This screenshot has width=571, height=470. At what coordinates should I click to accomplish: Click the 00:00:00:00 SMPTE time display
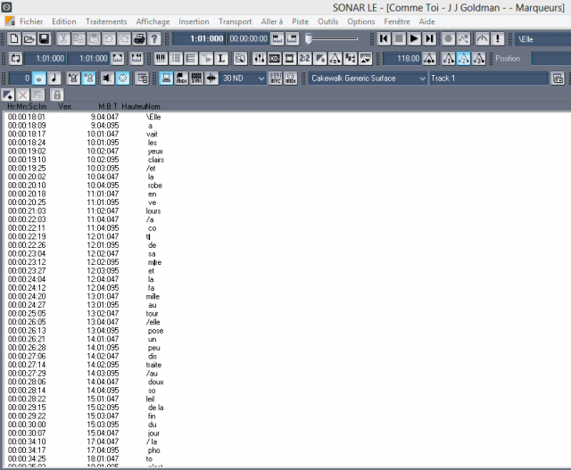point(248,39)
